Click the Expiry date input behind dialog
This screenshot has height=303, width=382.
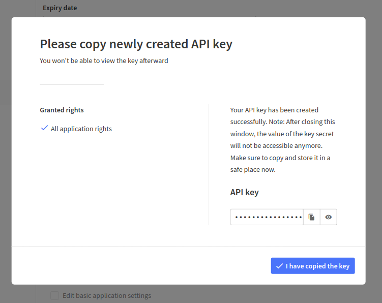tap(150, 17)
